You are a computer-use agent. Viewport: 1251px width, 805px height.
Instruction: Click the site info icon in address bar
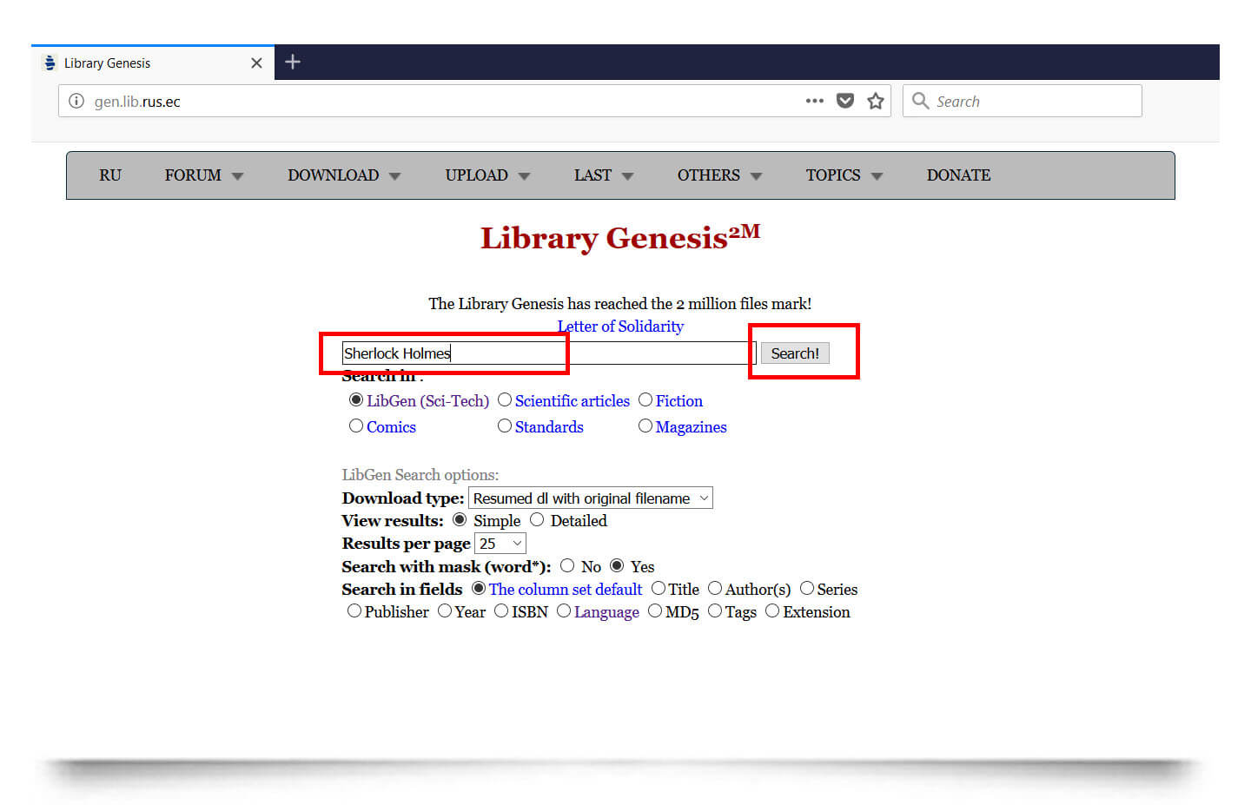[76, 102]
